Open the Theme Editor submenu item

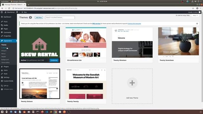pyautogui.click(x=5, y=63)
